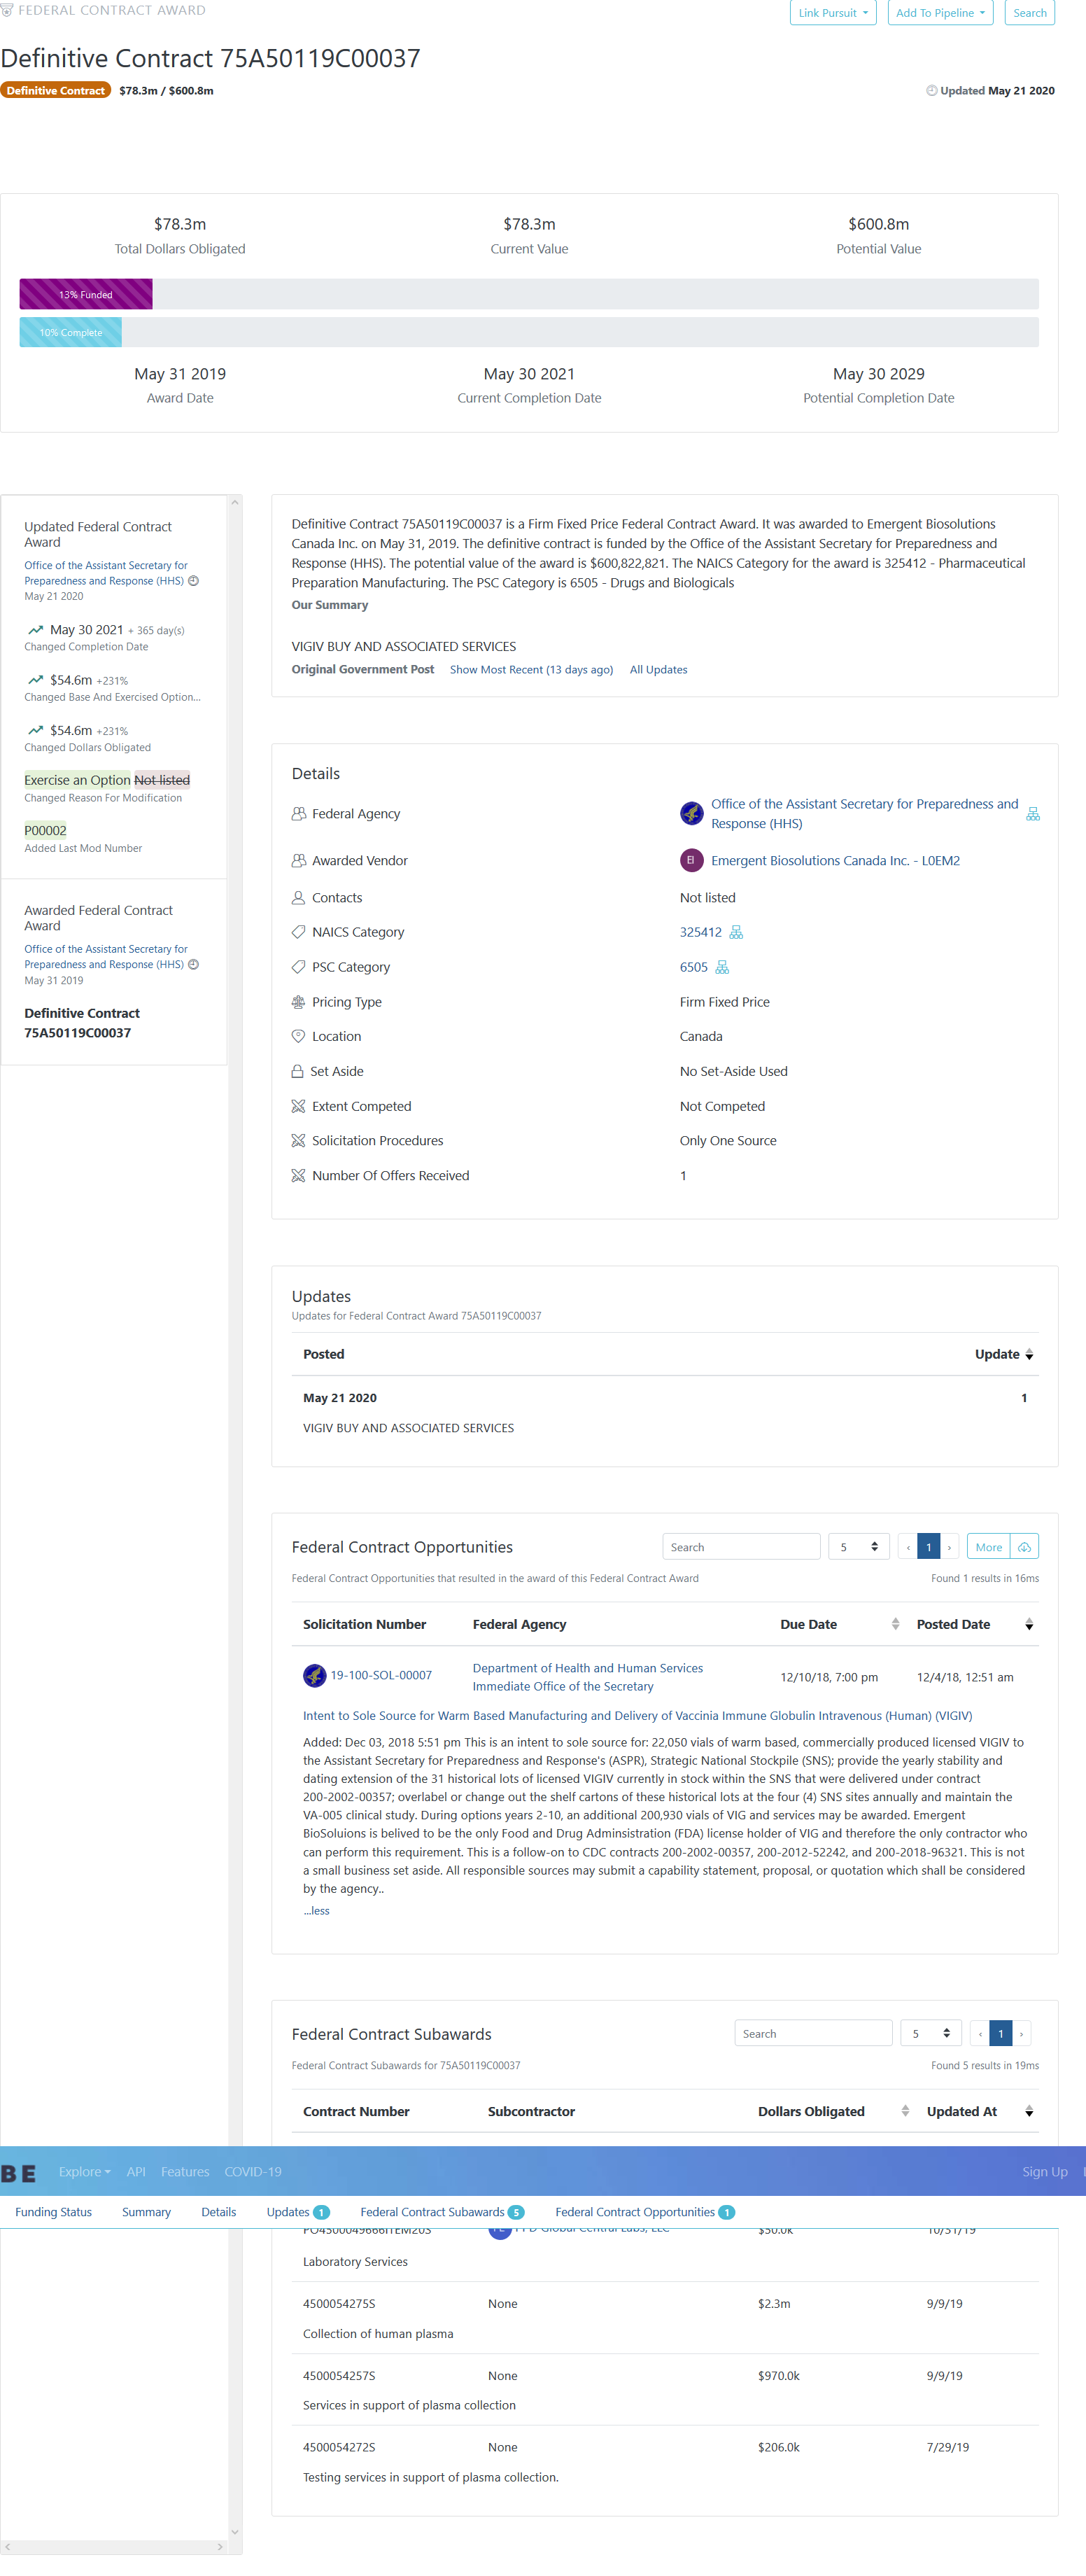This screenshot has width=1086, height=2576.
Task: Click the HHS agency logo in Details
Action: pyautogui.click(x=691, y=814)
